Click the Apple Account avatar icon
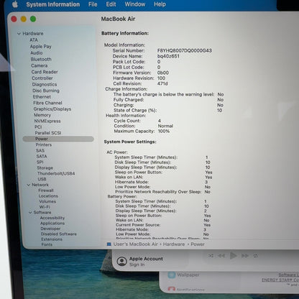This screenshot has height=299, width=299. click(x=121, y=262)
